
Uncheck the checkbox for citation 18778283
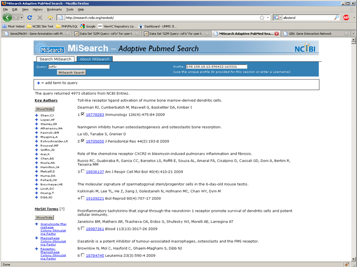(x=83, y=114)
